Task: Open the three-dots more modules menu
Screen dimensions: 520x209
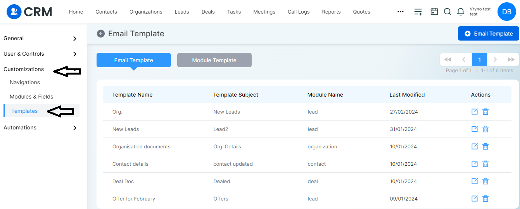Action: (x=401, y=12)
